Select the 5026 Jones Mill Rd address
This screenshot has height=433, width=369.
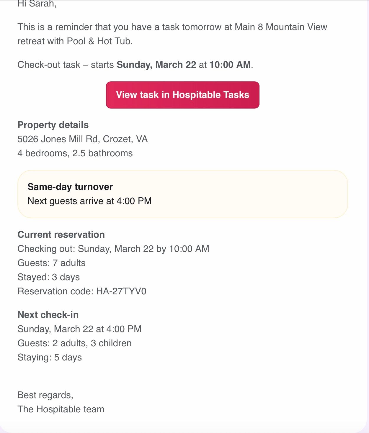tap(83, 139)
